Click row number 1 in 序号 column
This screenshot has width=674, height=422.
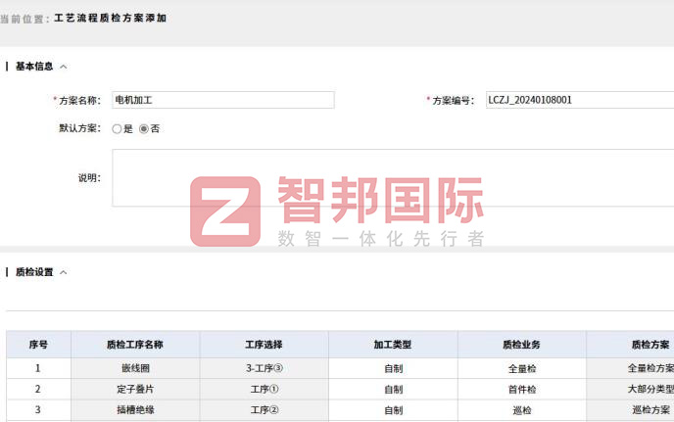(x=38, y=368)
